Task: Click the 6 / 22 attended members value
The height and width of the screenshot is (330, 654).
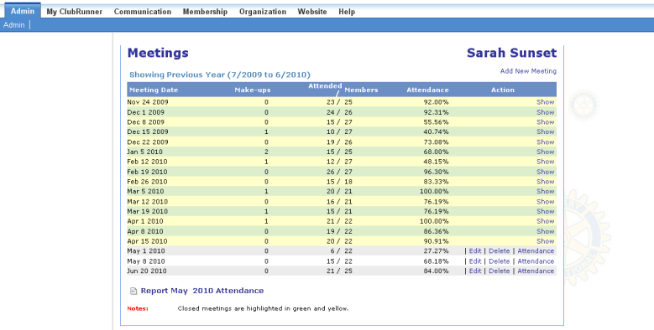Action: click(342, 251)
